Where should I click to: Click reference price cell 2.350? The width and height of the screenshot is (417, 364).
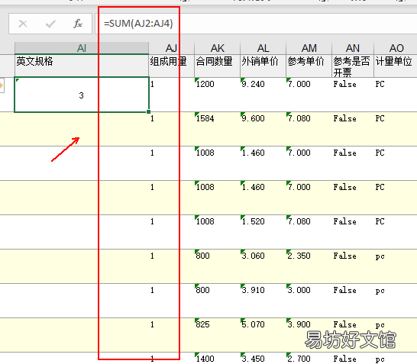[x=309, y=266]
